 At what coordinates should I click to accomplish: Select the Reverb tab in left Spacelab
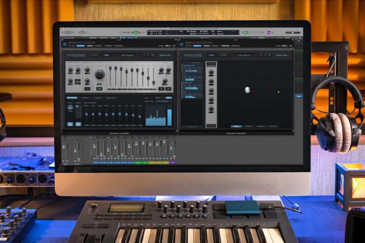click(106, 55)
